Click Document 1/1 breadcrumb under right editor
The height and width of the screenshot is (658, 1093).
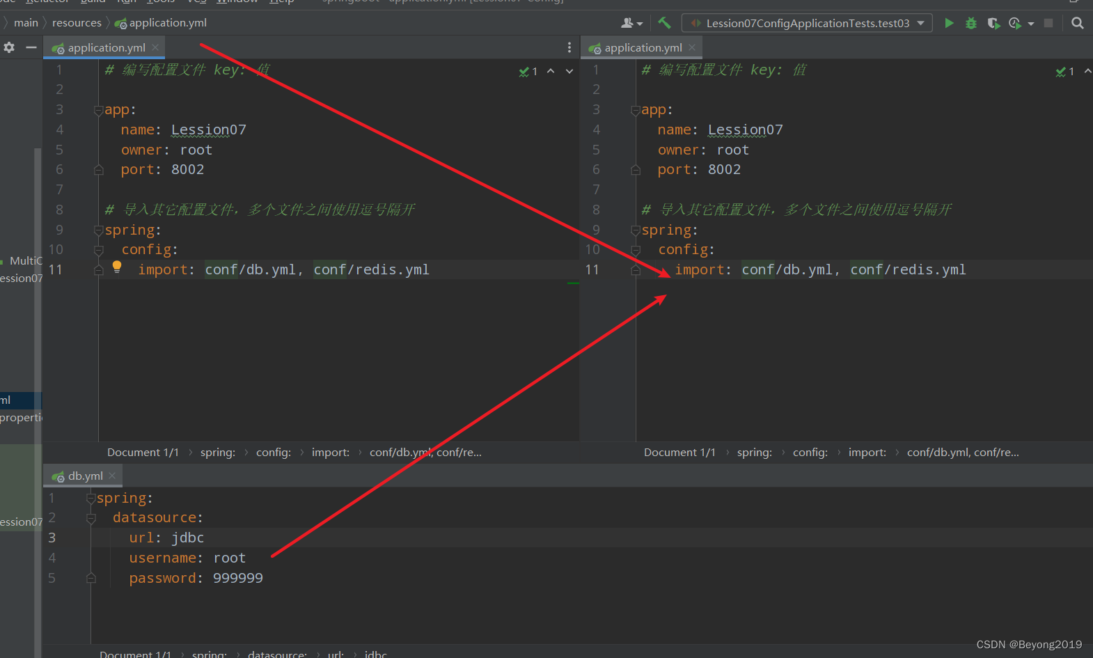click(679, 453)
